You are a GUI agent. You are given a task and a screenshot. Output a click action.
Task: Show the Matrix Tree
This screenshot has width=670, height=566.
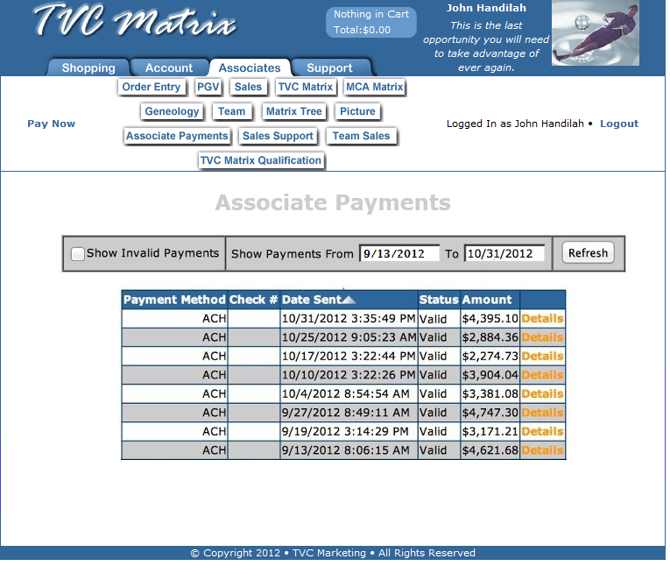coord(294,111)
